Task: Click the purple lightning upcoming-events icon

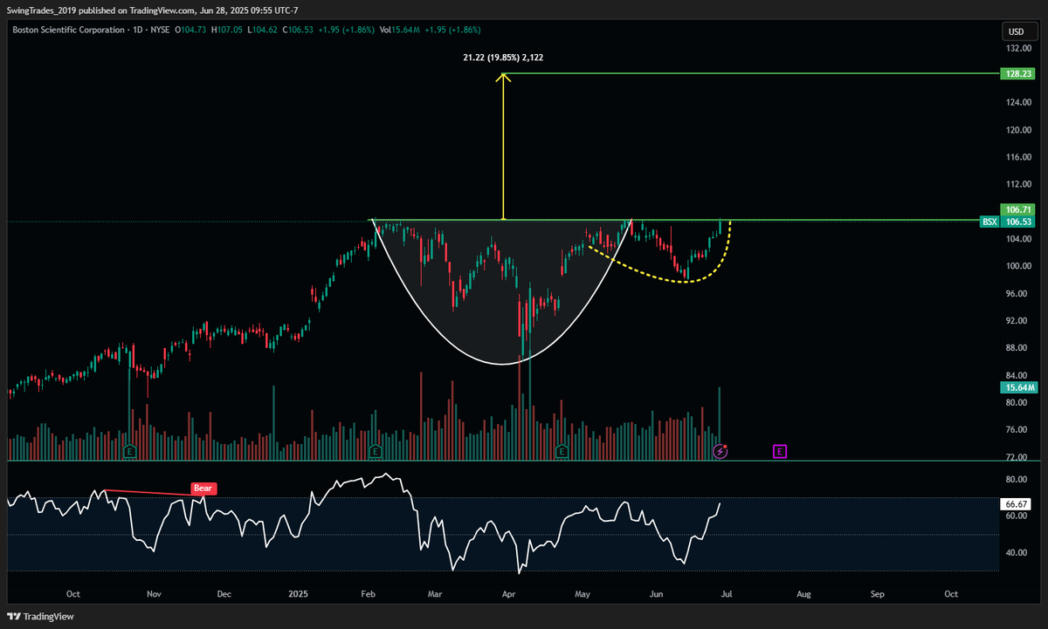Action: [720, 451]
